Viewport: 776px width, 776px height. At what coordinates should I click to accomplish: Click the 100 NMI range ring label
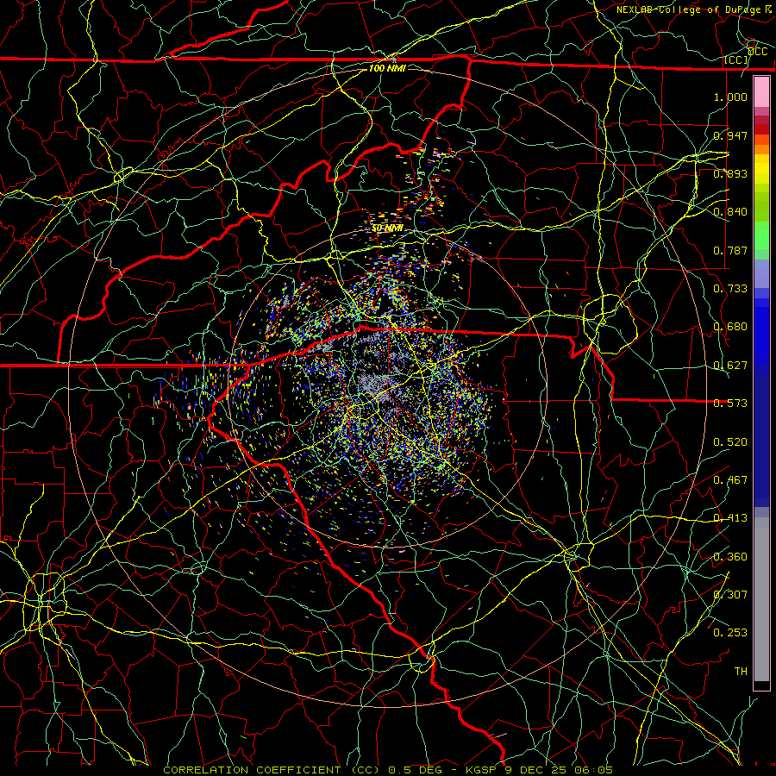(387, 68)
